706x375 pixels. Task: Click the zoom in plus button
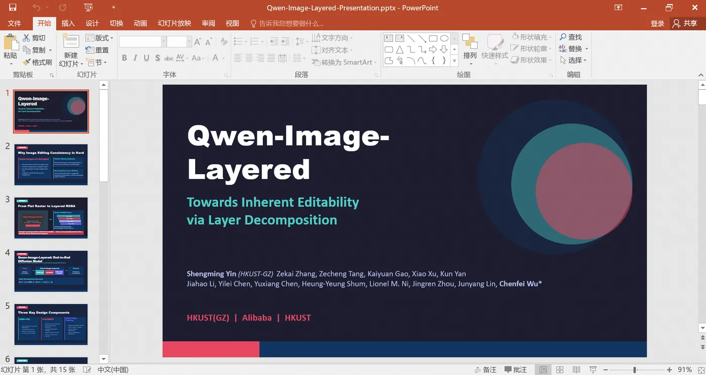pos(669,370)
